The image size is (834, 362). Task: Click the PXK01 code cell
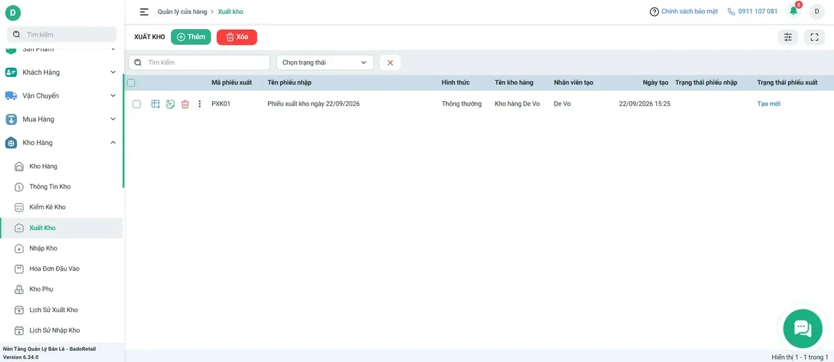(221, 104)
